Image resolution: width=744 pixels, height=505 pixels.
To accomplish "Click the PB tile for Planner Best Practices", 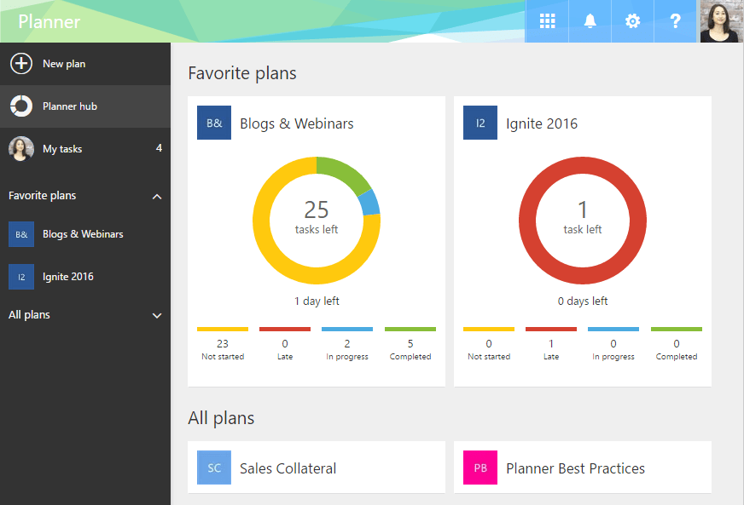I will coord(480,468).
